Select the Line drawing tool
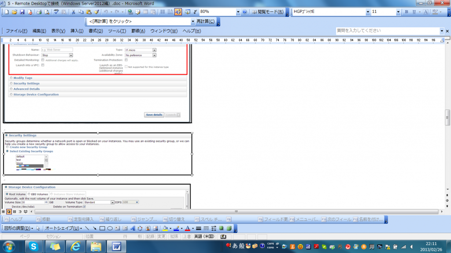 coord(87,228)
